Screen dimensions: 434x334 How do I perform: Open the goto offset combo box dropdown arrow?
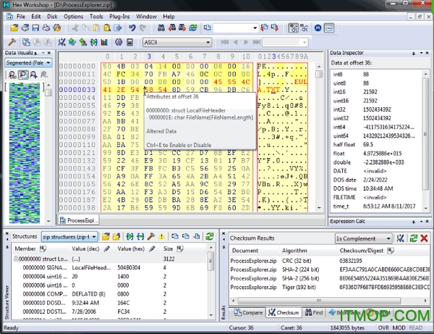[255, 28]
